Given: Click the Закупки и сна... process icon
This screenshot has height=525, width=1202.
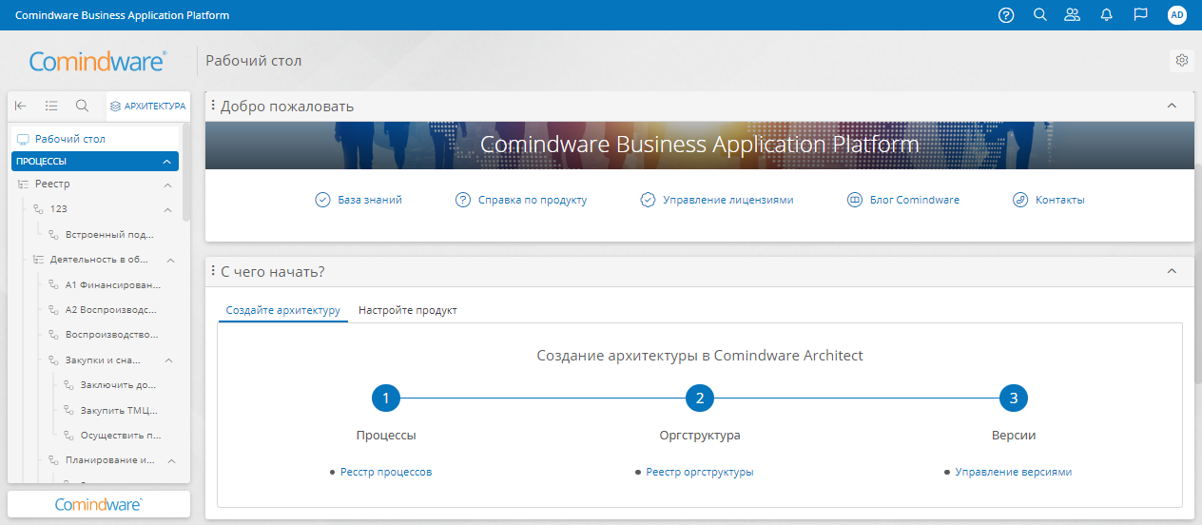Looking at the screenshot, I should coord(55,360).
